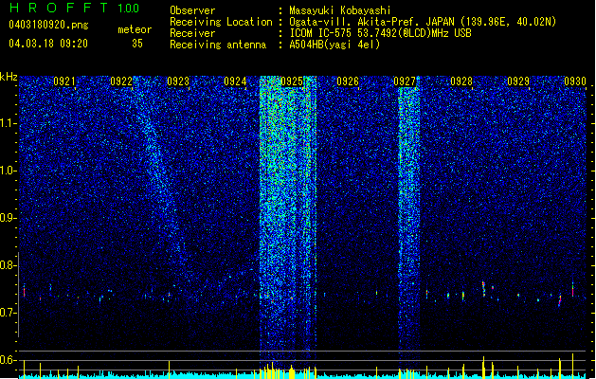Image resolution: width=596 pixels, height=379 pixels.
Task: Click the HROFFT 1.0.0 program title
Action: pyautogui.click(x=74, y=8)
